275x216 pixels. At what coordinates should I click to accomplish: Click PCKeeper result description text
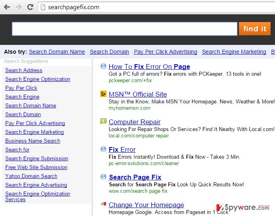(x=185, y=74)
